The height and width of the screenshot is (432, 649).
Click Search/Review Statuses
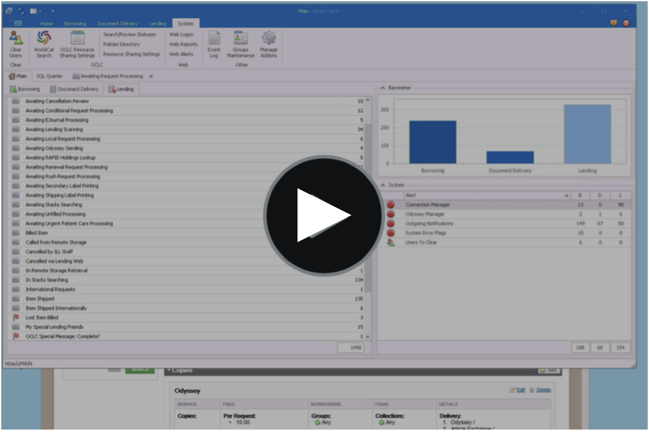click(x=129, y=35)
